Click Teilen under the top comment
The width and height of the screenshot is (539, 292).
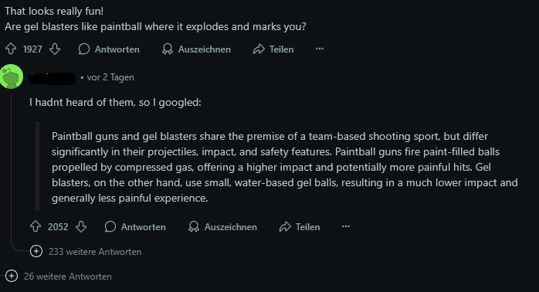282,49
